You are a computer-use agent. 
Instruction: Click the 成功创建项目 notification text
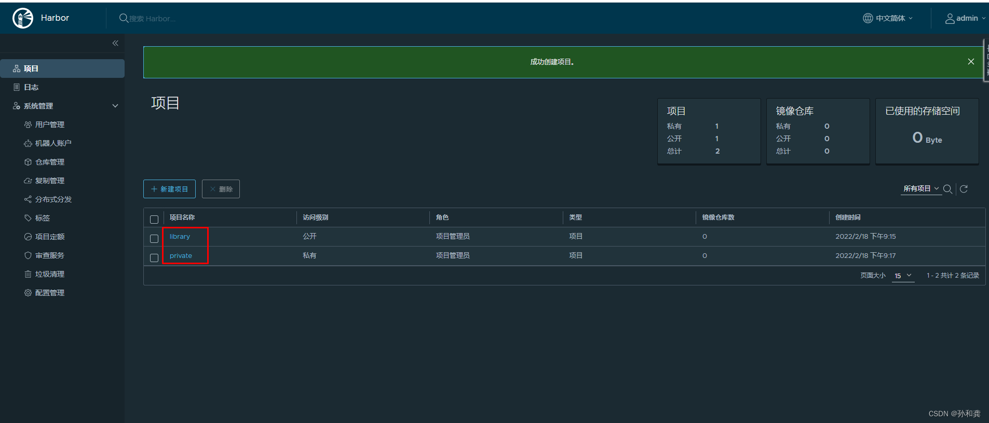[552, 62]
